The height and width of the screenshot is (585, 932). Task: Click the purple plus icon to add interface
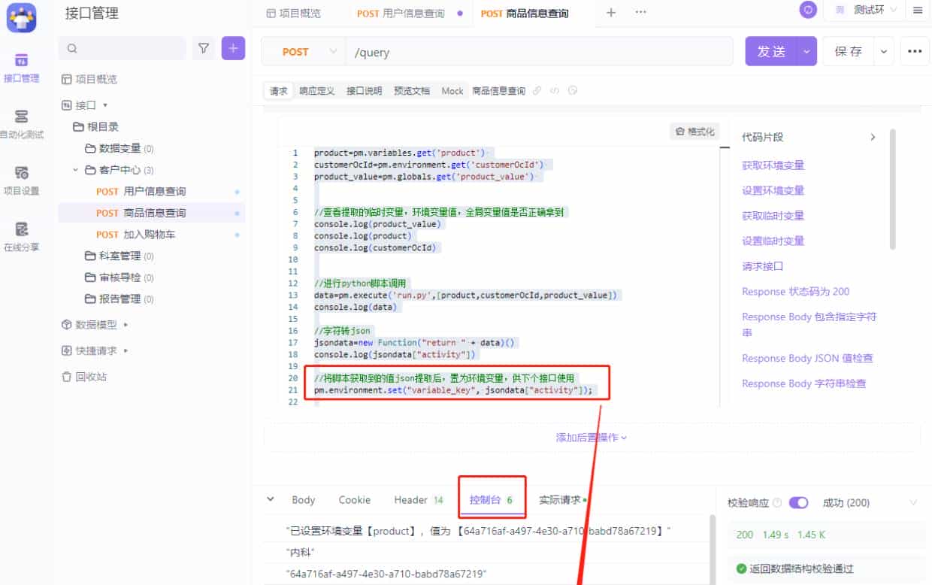(x=233, y=47)
